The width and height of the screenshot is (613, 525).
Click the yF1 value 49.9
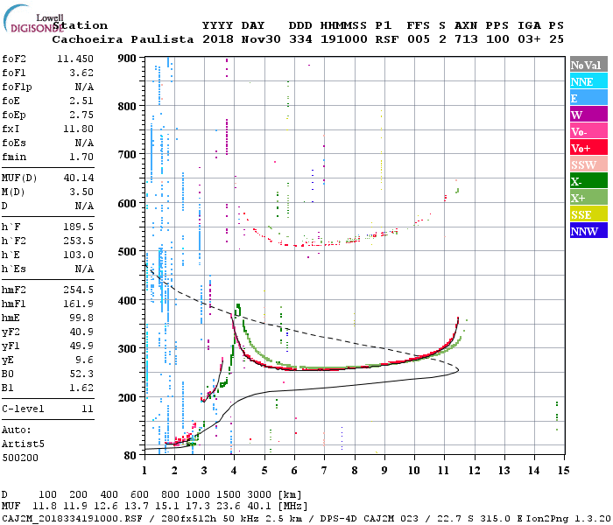pyautogui.click(x=81, y=346)
